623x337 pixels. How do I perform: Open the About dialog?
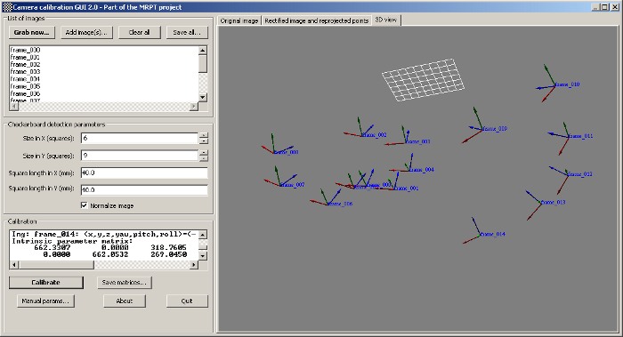tap(125, 301)
